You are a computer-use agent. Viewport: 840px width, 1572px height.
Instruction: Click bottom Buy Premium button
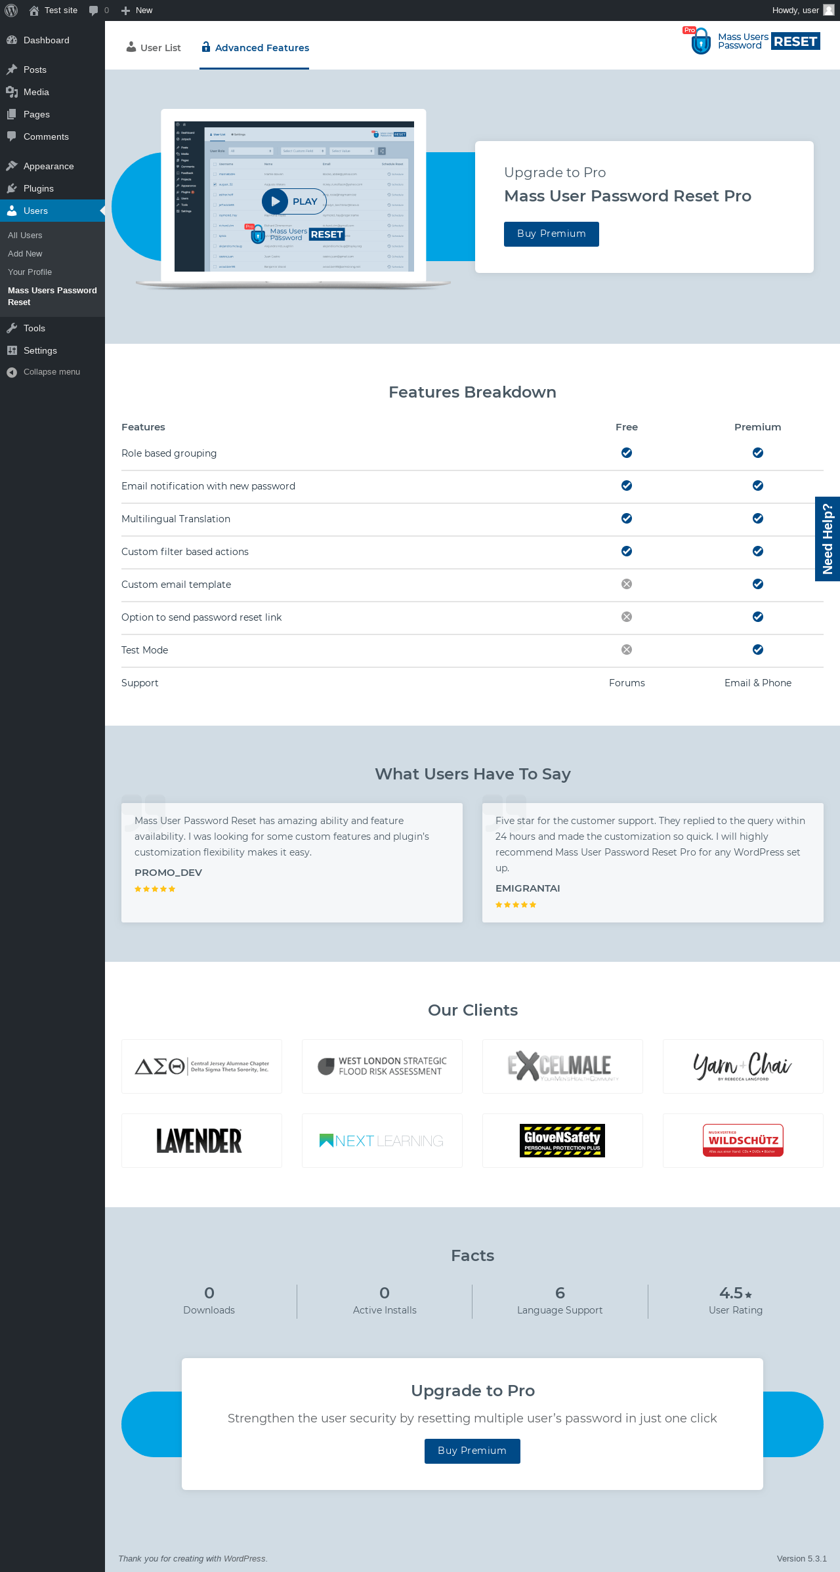pyautogui.click(x=472, y=1451)
